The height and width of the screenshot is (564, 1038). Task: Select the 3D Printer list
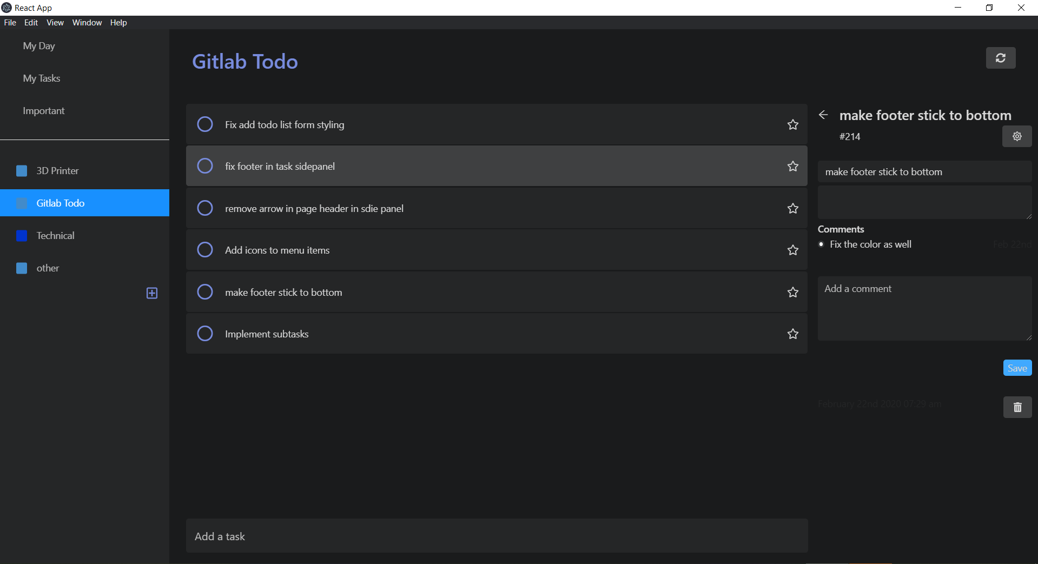coord(84,171)
